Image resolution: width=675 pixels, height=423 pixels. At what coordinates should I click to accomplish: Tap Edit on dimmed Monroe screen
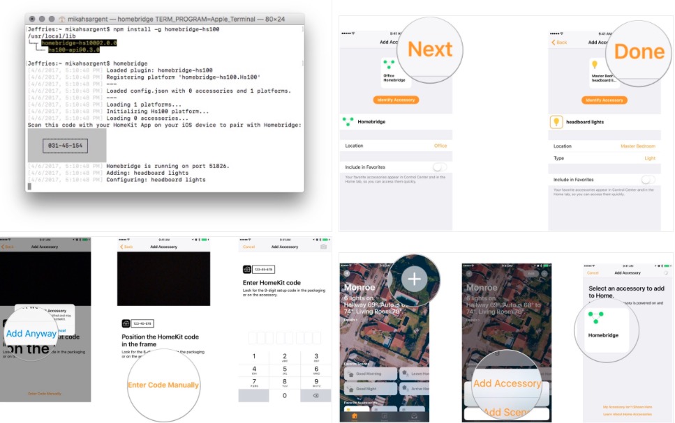(x=532, y=273)
